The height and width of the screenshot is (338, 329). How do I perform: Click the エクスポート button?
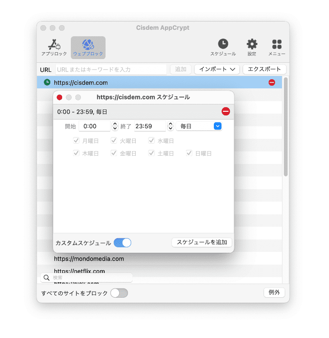coord(265,70)
